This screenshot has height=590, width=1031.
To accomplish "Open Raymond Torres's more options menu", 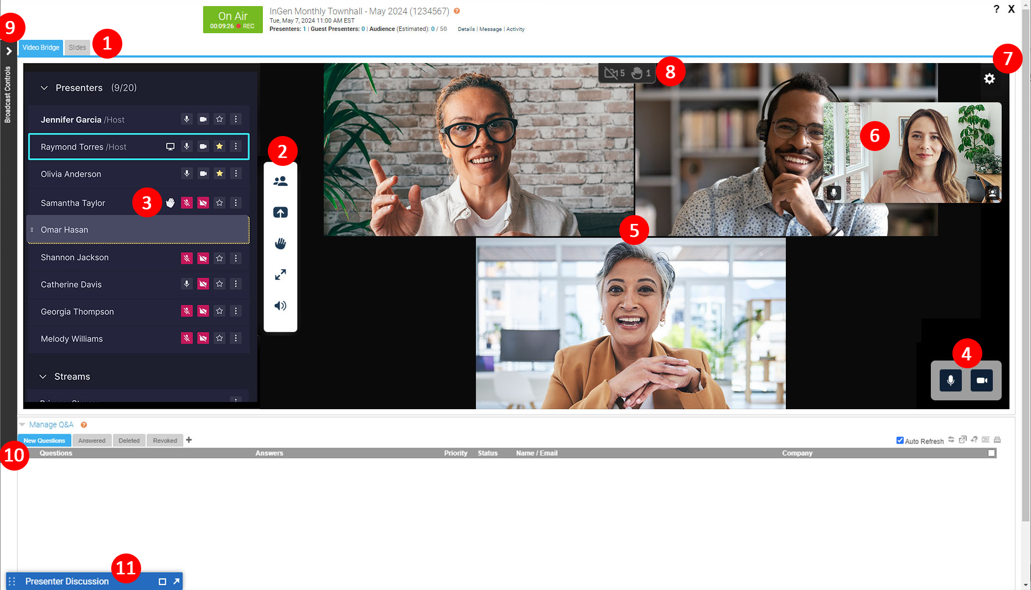I will click(x=236, y=147).
